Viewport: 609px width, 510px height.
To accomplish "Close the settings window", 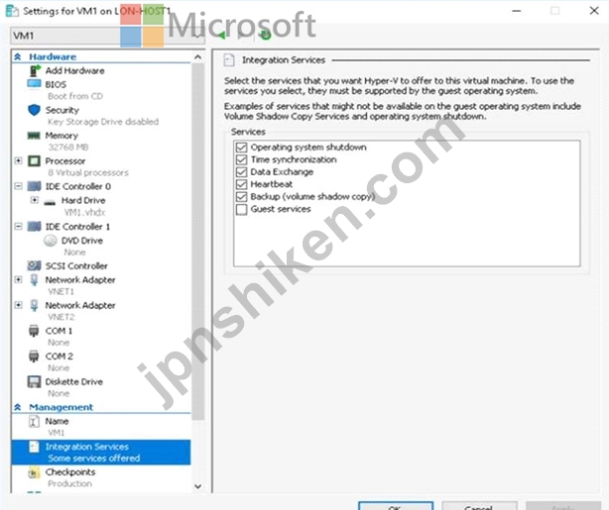I will [594, 11].
